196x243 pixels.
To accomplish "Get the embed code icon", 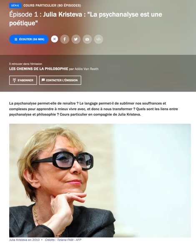I will pos(98,39).
